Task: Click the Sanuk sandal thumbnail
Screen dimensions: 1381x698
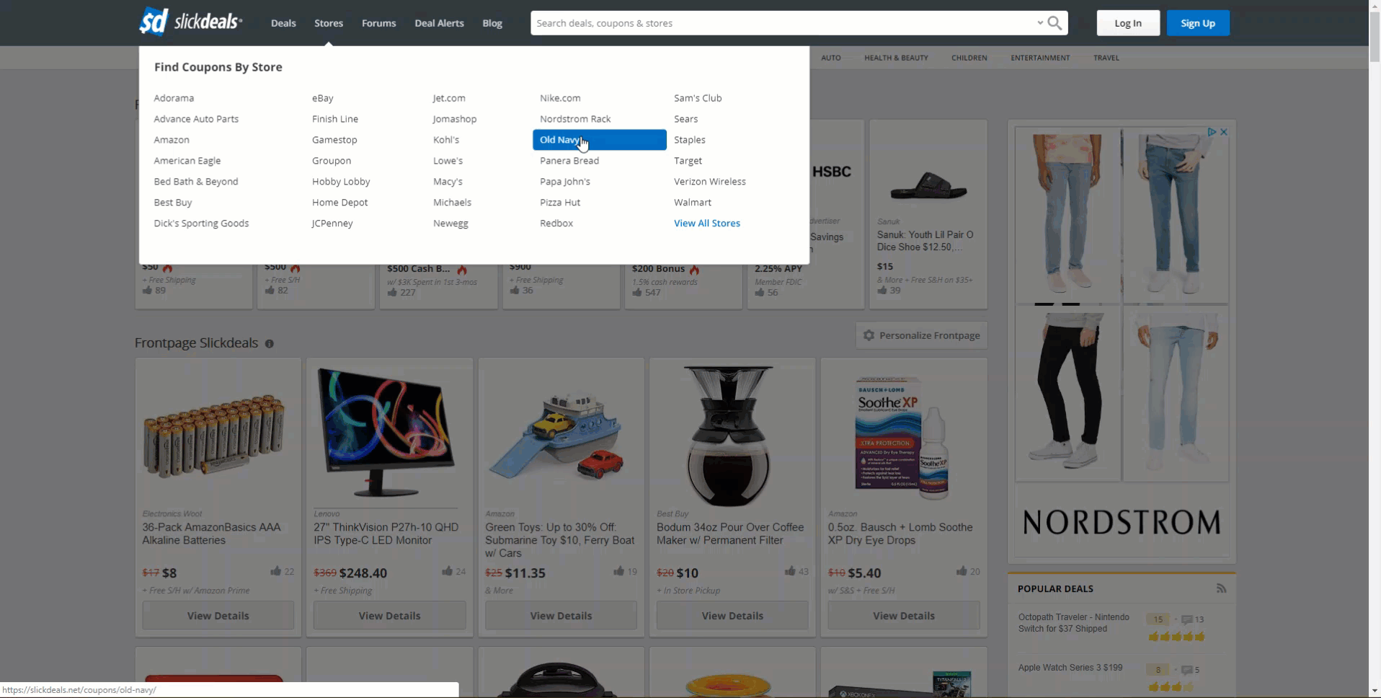Action: click(x=928, y=186)
